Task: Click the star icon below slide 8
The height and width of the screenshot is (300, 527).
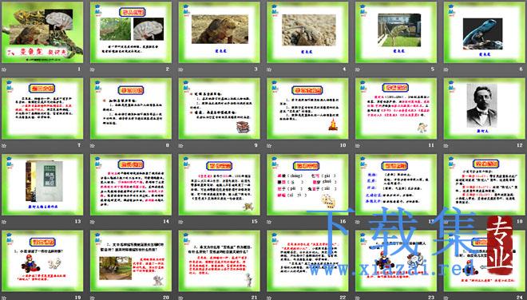Action: click(92, 145)
